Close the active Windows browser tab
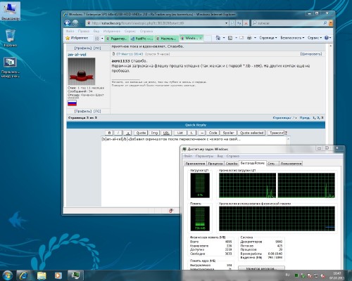Image resolution: width=352 pixels, height=281 pixels. (x=201, y=38)
